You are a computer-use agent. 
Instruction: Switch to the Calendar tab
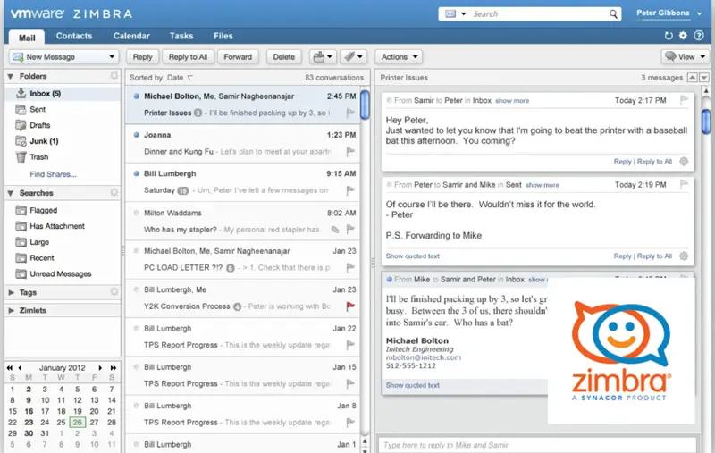point(131,36)
